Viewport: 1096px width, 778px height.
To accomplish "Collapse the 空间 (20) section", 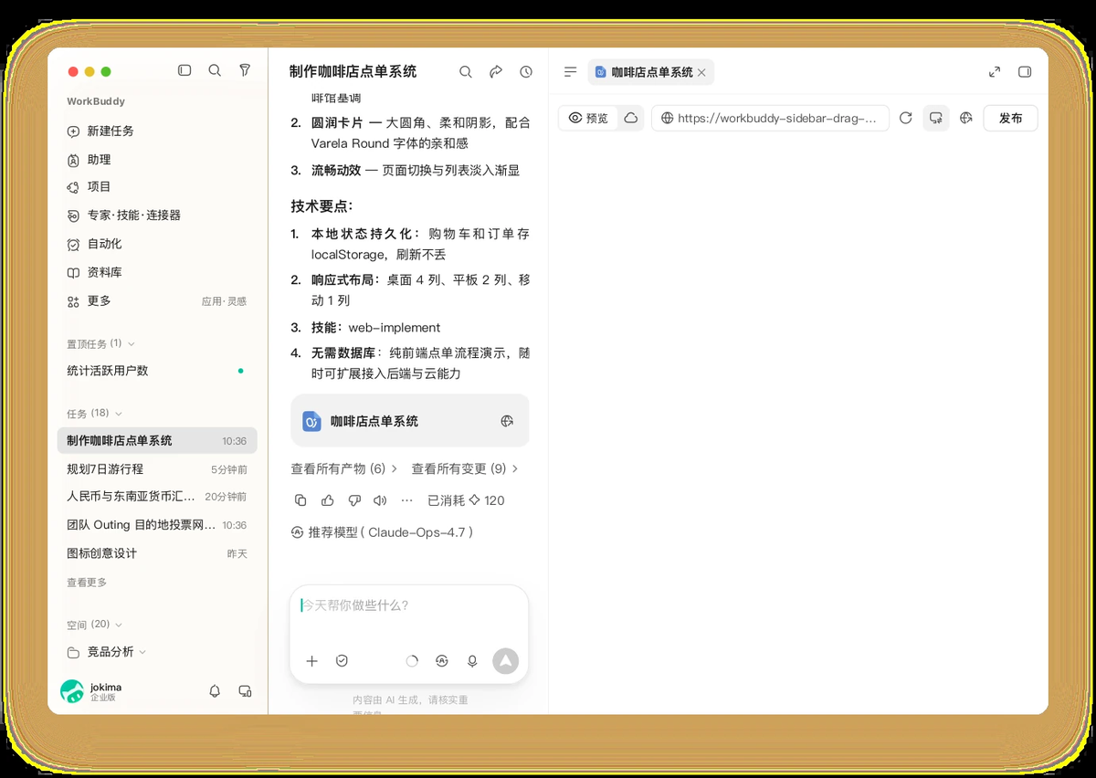I will [95, 625].
